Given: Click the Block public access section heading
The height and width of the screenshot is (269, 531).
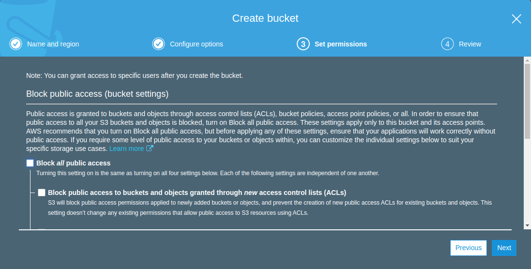Looking at the screenshot, I should pos(97,93).
